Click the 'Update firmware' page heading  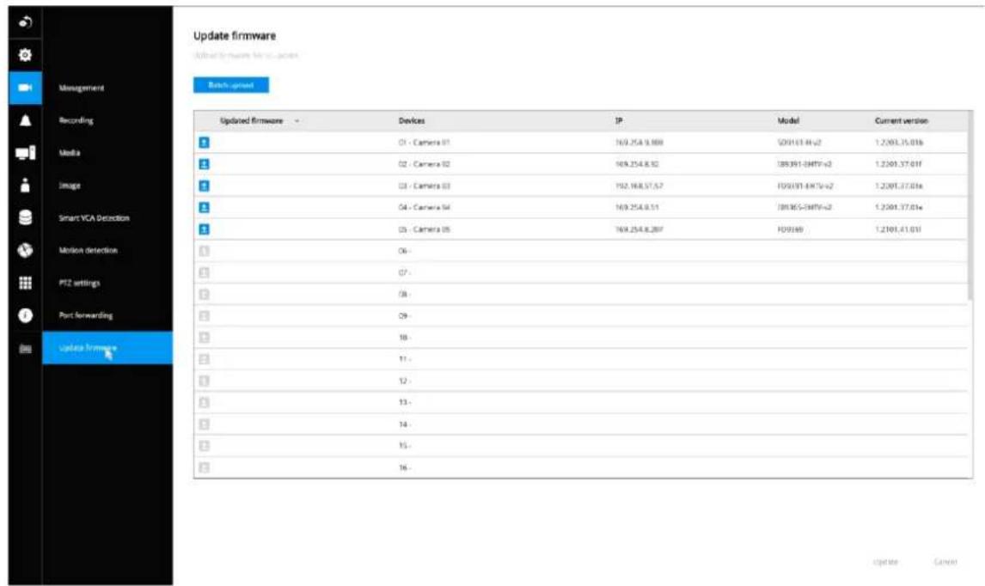click(x=235, y=36)
